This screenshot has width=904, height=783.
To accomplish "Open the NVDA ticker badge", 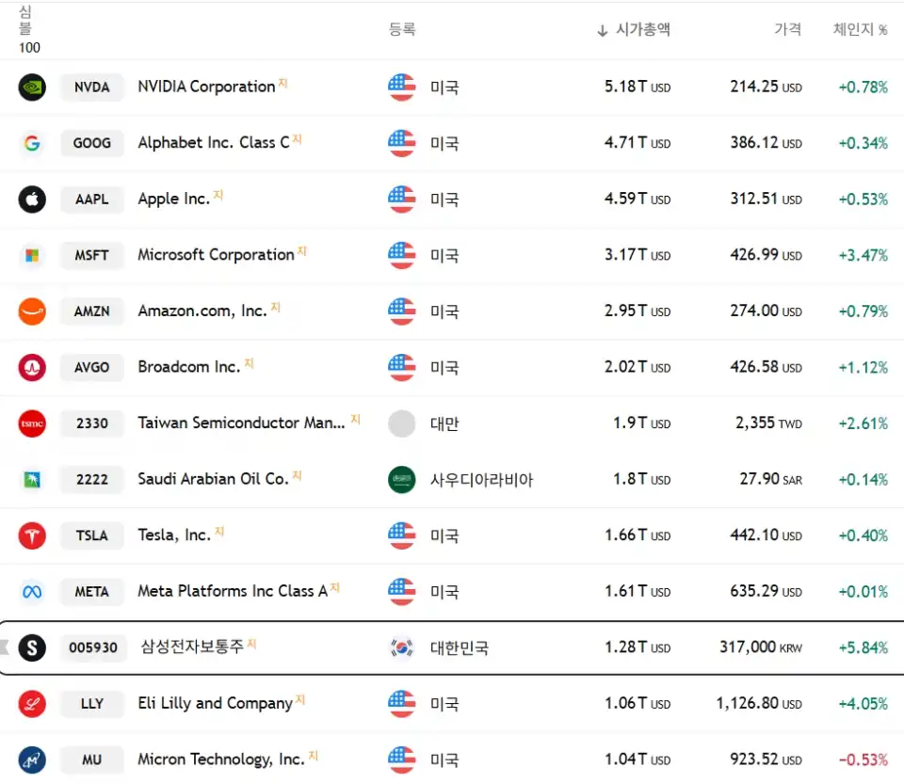I will tap(92, 88).
